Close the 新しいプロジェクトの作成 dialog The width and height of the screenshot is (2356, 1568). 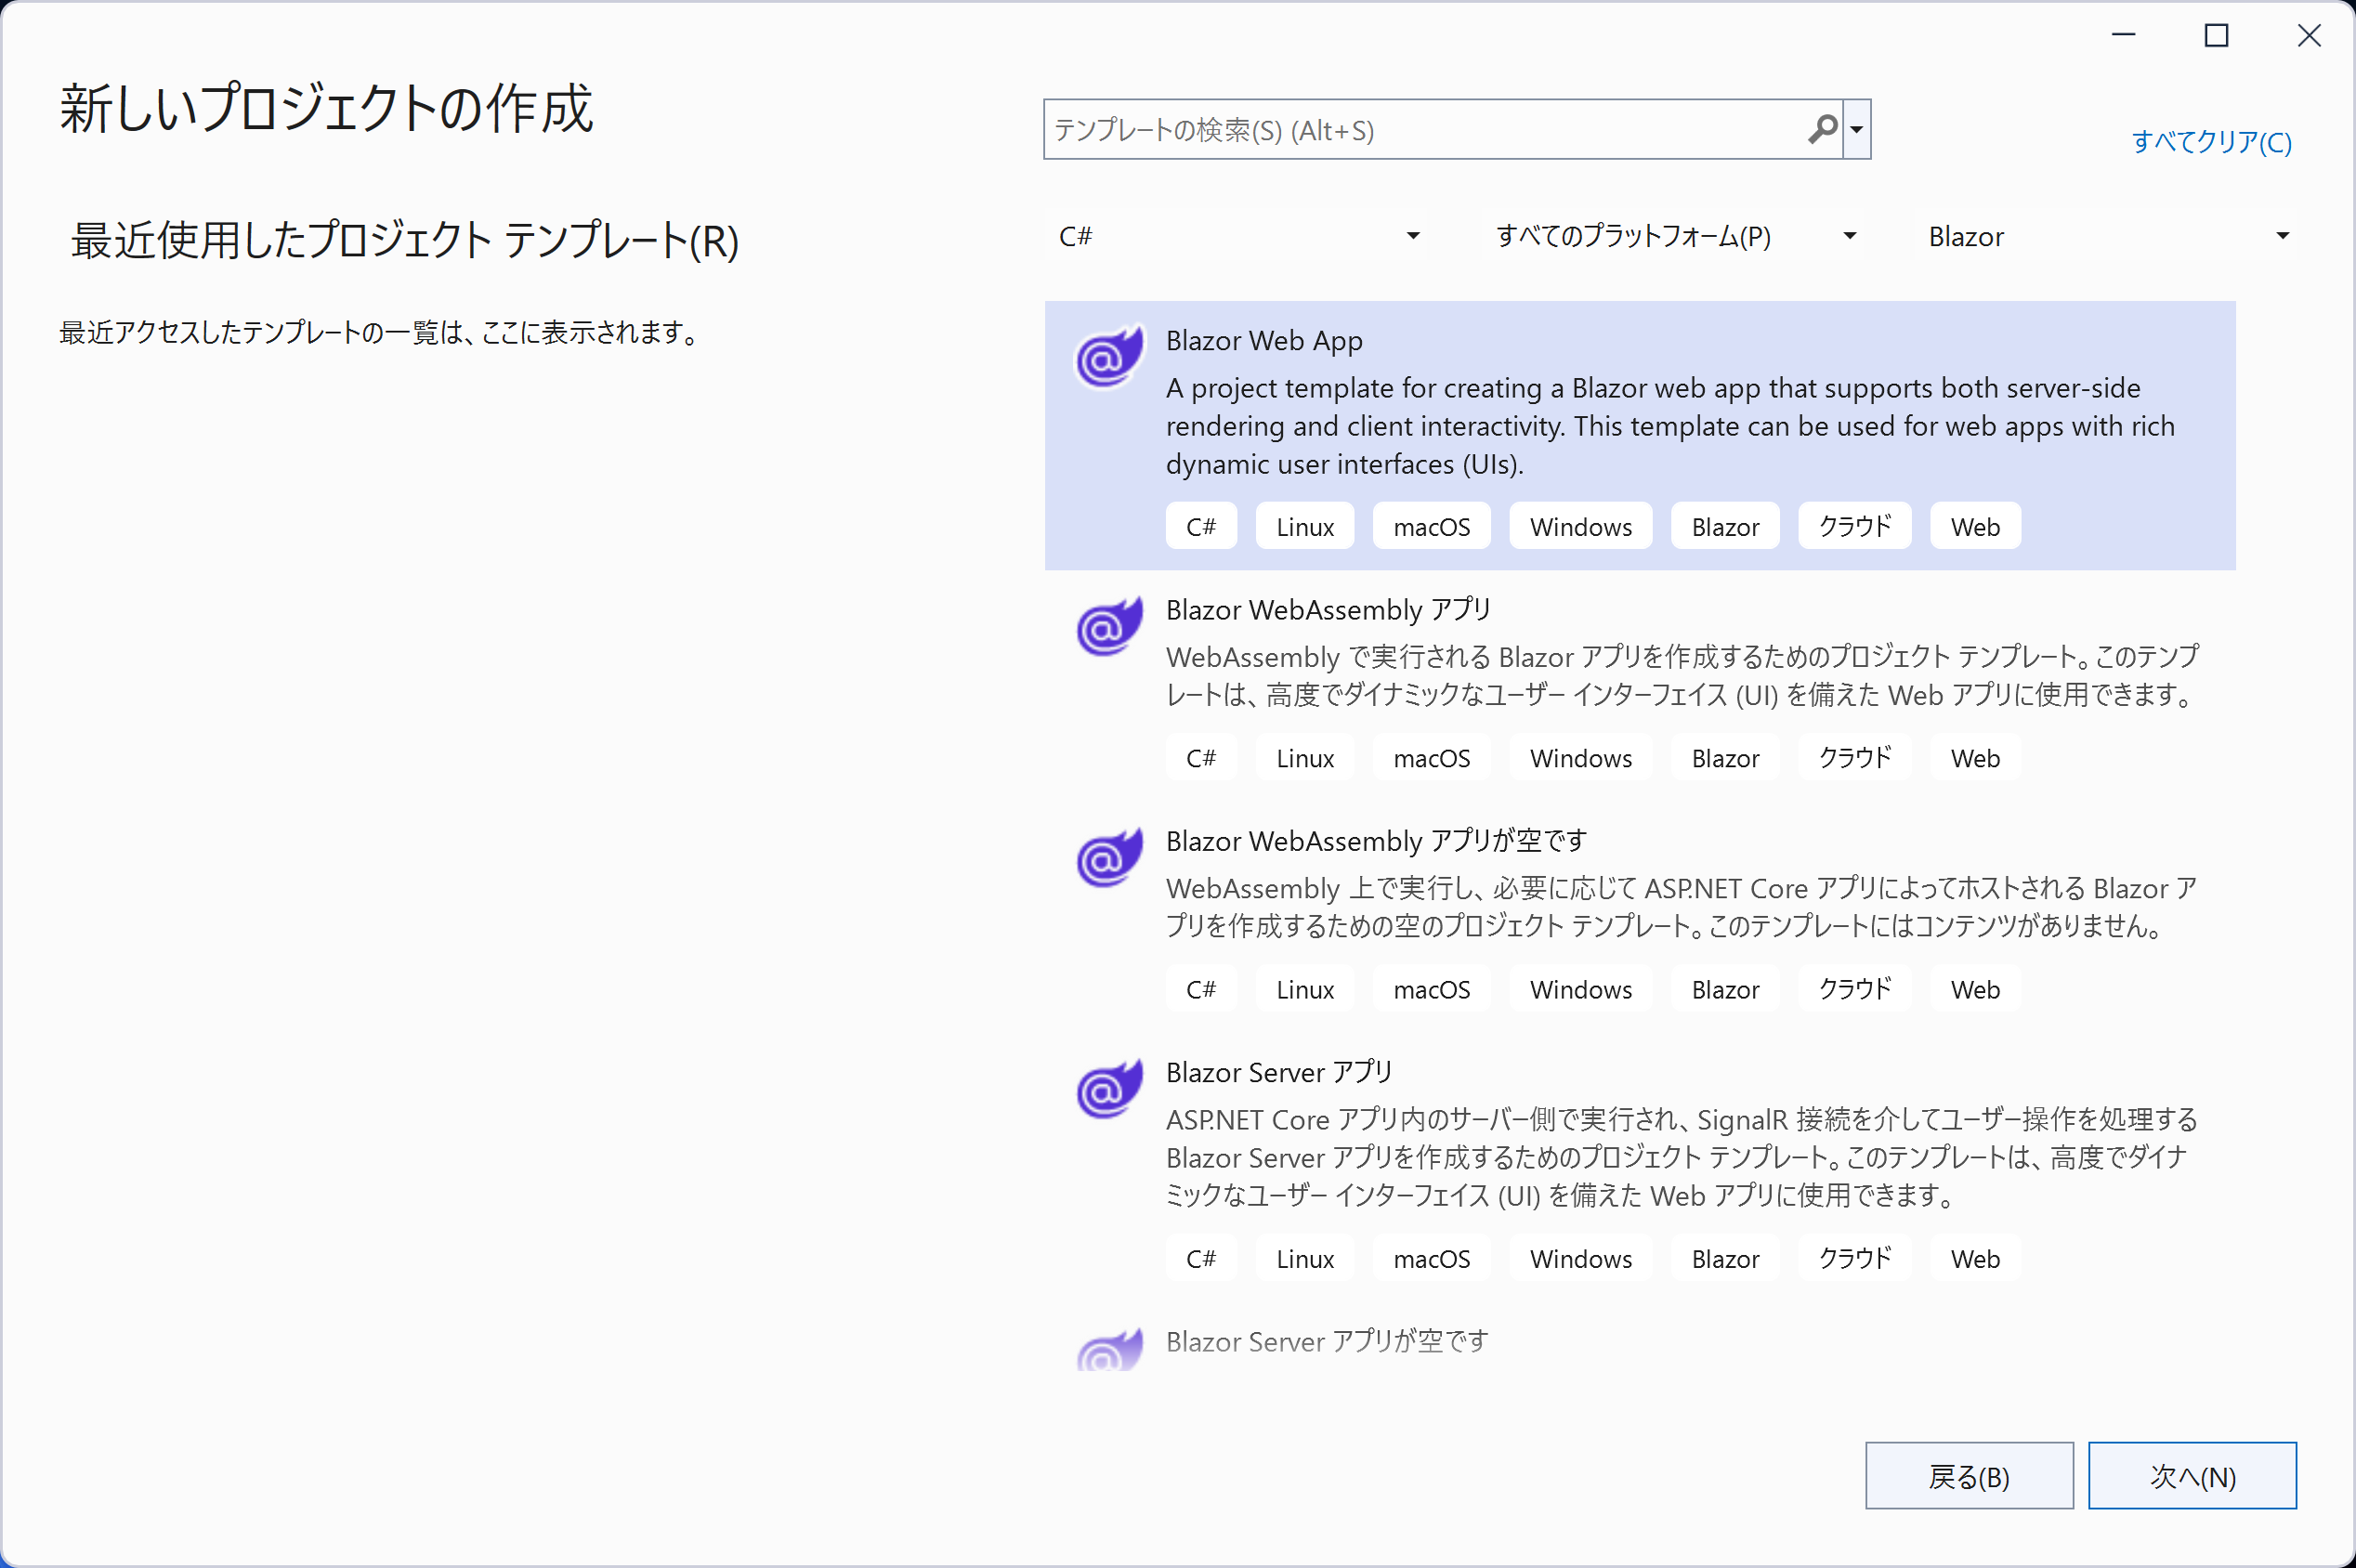click(2309, 36)
